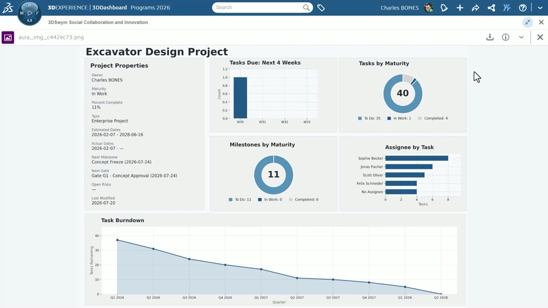
Task: Click the tag icon beside search
Action: 321,7
